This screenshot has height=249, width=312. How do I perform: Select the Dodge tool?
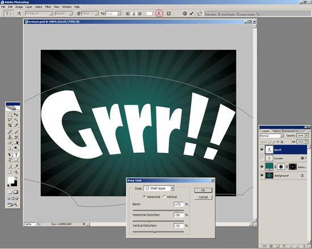[16, 148]
